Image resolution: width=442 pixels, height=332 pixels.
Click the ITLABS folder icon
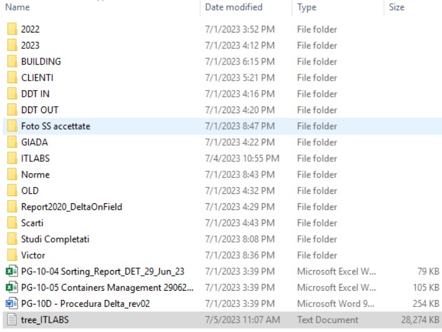(11, 158)
